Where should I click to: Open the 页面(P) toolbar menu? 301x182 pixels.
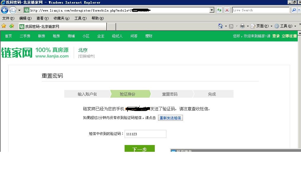(x=261, y=26)
